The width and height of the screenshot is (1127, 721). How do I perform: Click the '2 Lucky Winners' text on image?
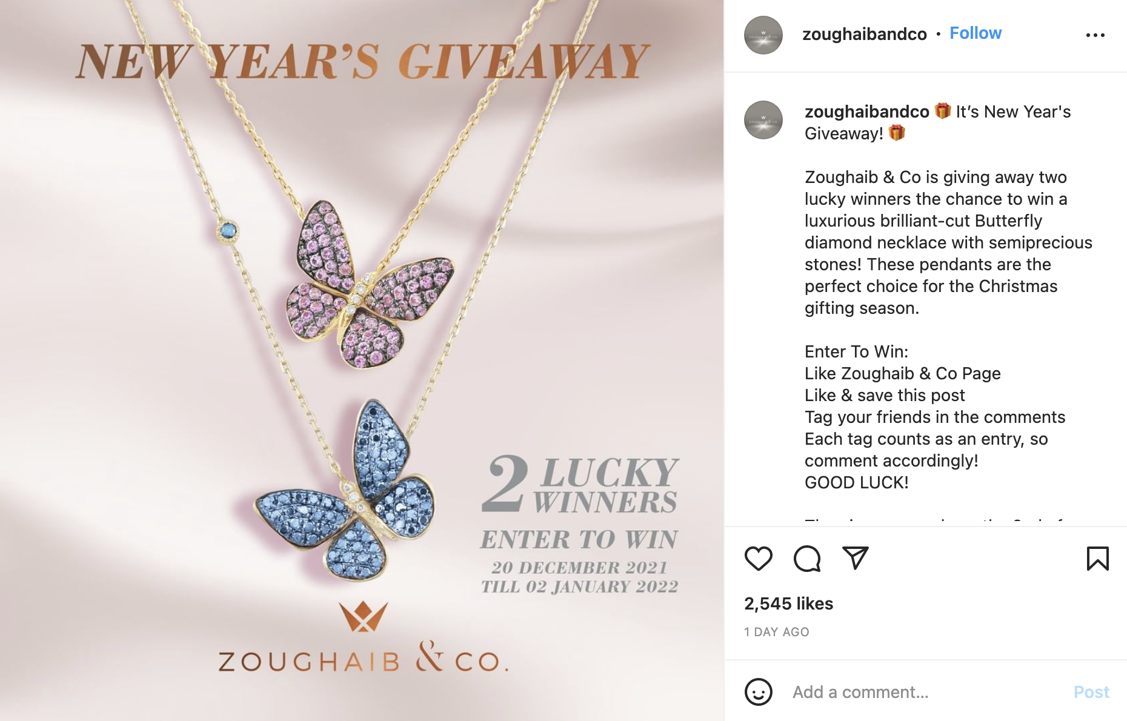pyautogui.click(x=580, y=484)
